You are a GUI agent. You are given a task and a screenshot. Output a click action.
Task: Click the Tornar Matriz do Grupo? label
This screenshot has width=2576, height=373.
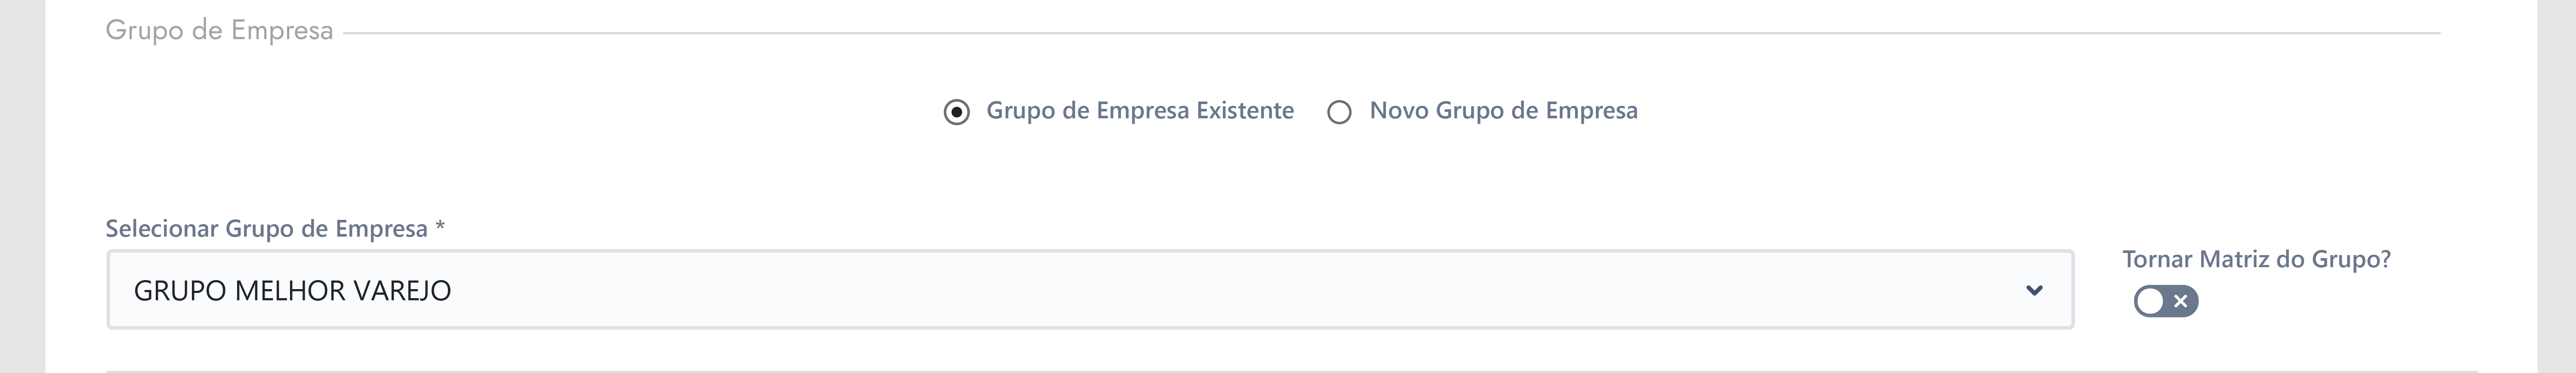pos(2256,259)
